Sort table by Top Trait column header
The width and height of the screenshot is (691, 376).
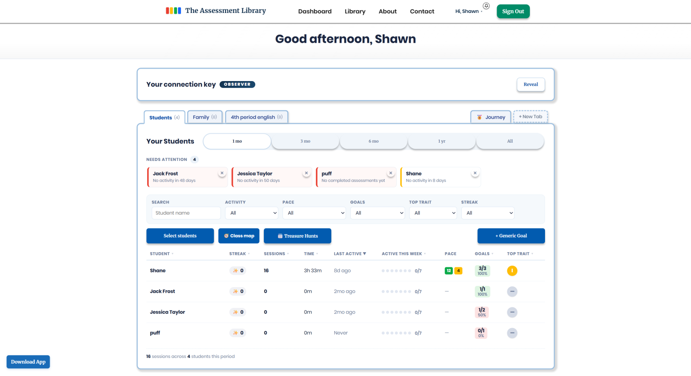(520, 254)
